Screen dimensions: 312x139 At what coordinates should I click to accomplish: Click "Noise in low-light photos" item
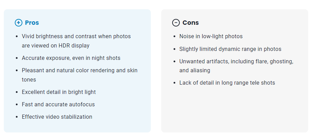tap(211, 36)
